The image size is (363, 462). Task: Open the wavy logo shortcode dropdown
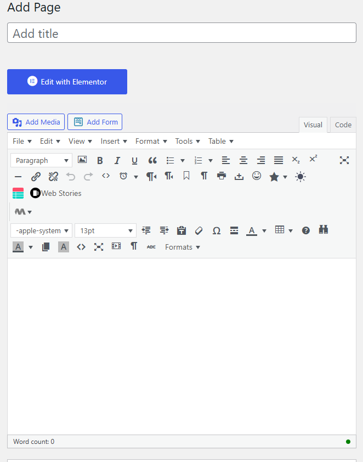coord(23,212)
